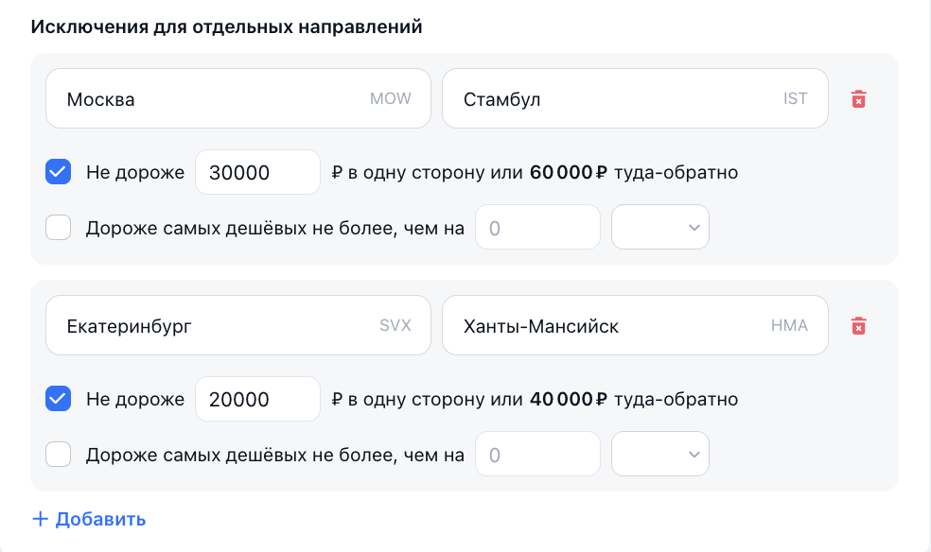Uncheck 'Не дороже' for Екатеринбург route

click(x=59, y=399)
